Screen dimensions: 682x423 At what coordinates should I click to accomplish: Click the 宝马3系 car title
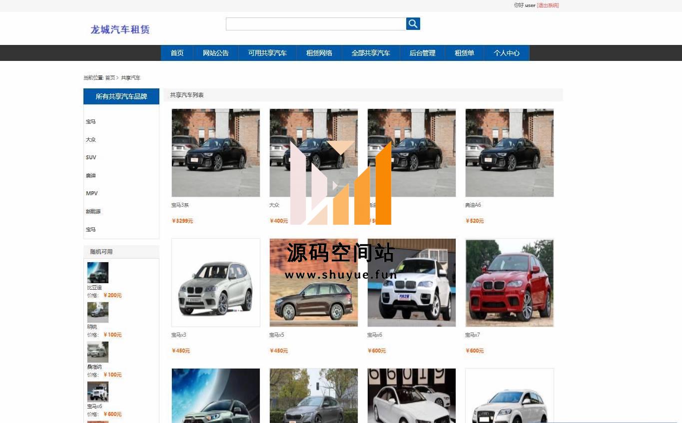(x=180, y=205)
